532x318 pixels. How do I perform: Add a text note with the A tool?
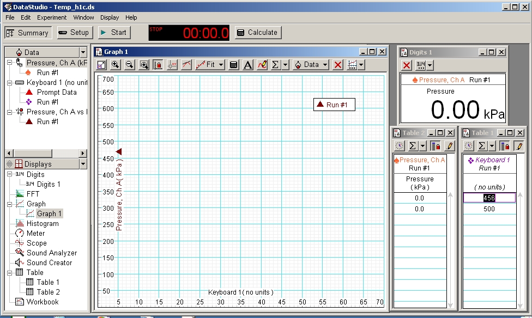click(x=247, y=65)
